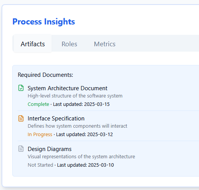
Task: Open the Metrics tab
Action: coord(104,44)
